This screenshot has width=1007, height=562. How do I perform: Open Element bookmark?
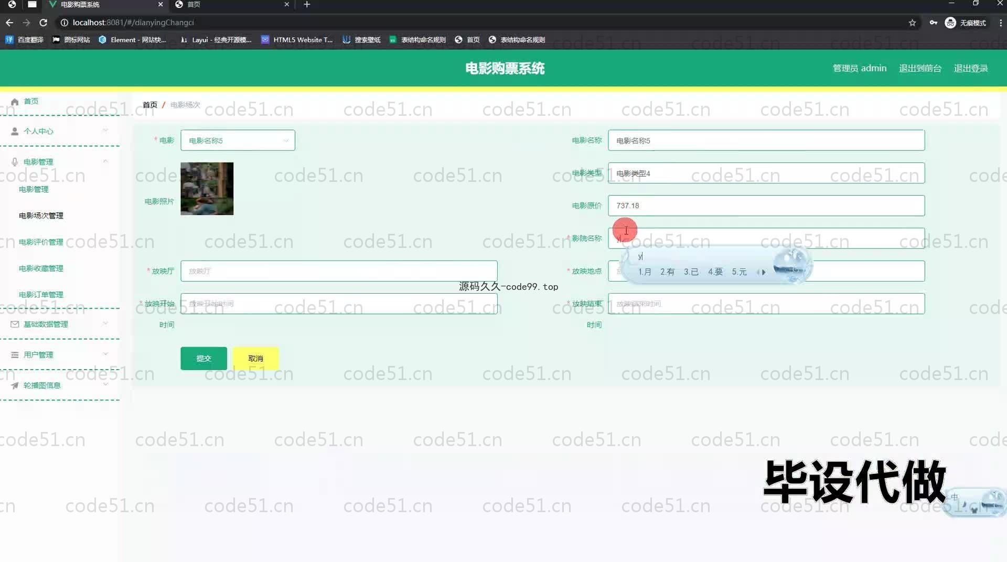pyautogui.click(x=132, y=40)
